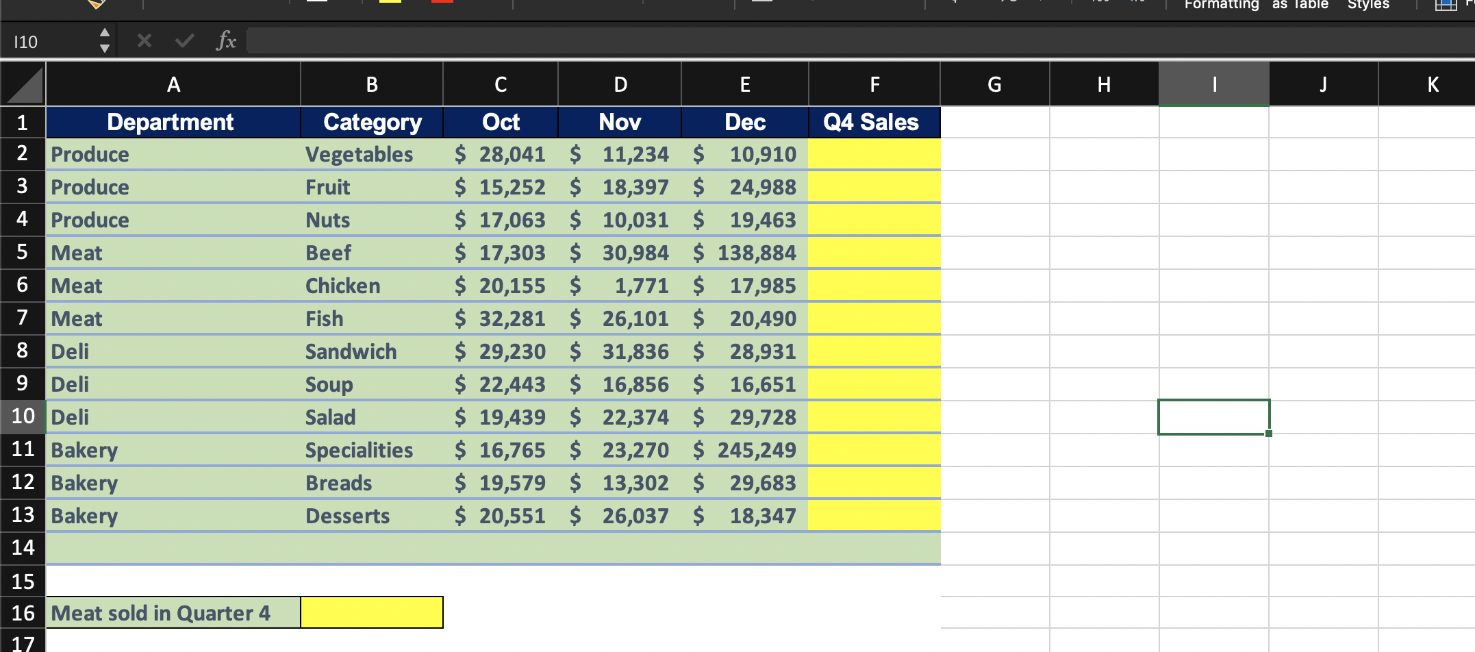Select the Breads cell
The image size is (1475, 652).
pyautogui.click(x=372, y=484)
